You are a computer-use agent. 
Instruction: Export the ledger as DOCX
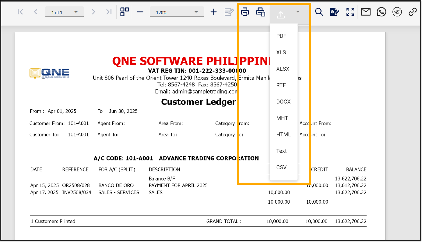[x=283, y=102]
